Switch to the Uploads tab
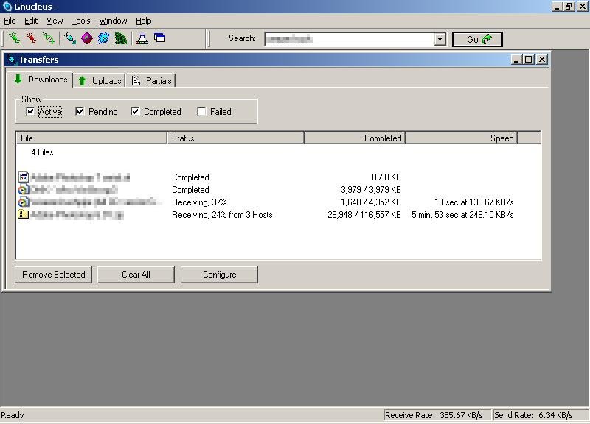Image resolution: width=590 pixels, height=424 pixels. [100, 80]
